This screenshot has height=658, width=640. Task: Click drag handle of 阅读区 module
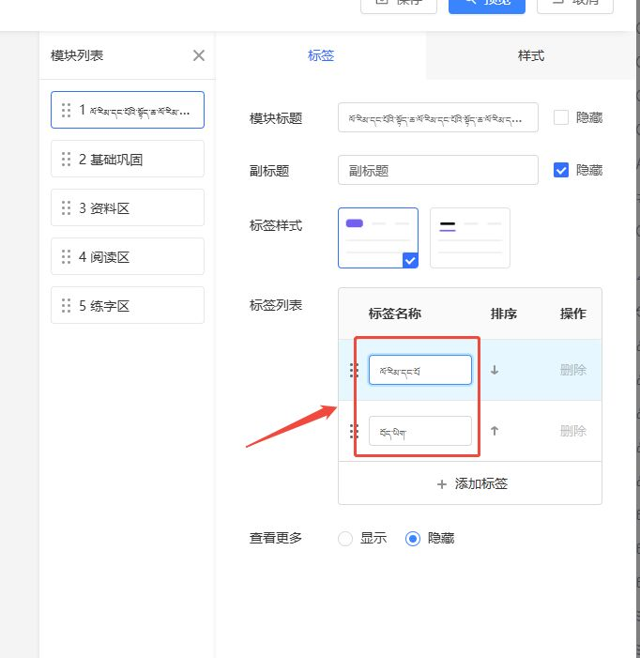pyautogui.click(x=66, y=257)
